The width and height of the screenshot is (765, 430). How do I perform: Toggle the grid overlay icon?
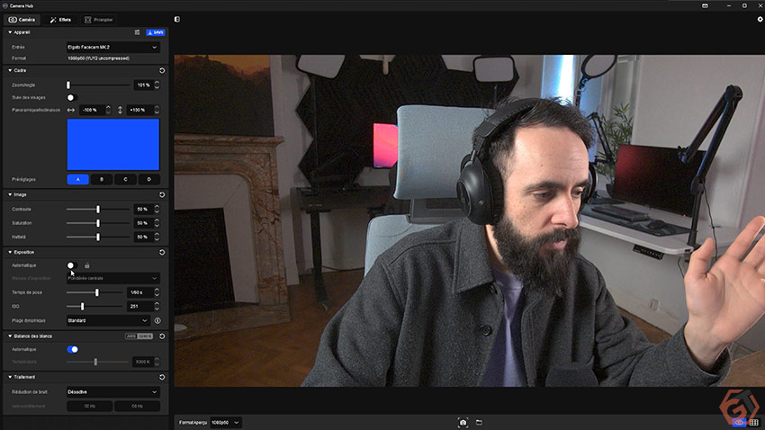[754, 422]
